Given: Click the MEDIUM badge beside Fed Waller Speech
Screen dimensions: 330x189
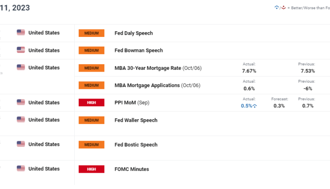Looking at the screenshot, I should pos(92,120).
